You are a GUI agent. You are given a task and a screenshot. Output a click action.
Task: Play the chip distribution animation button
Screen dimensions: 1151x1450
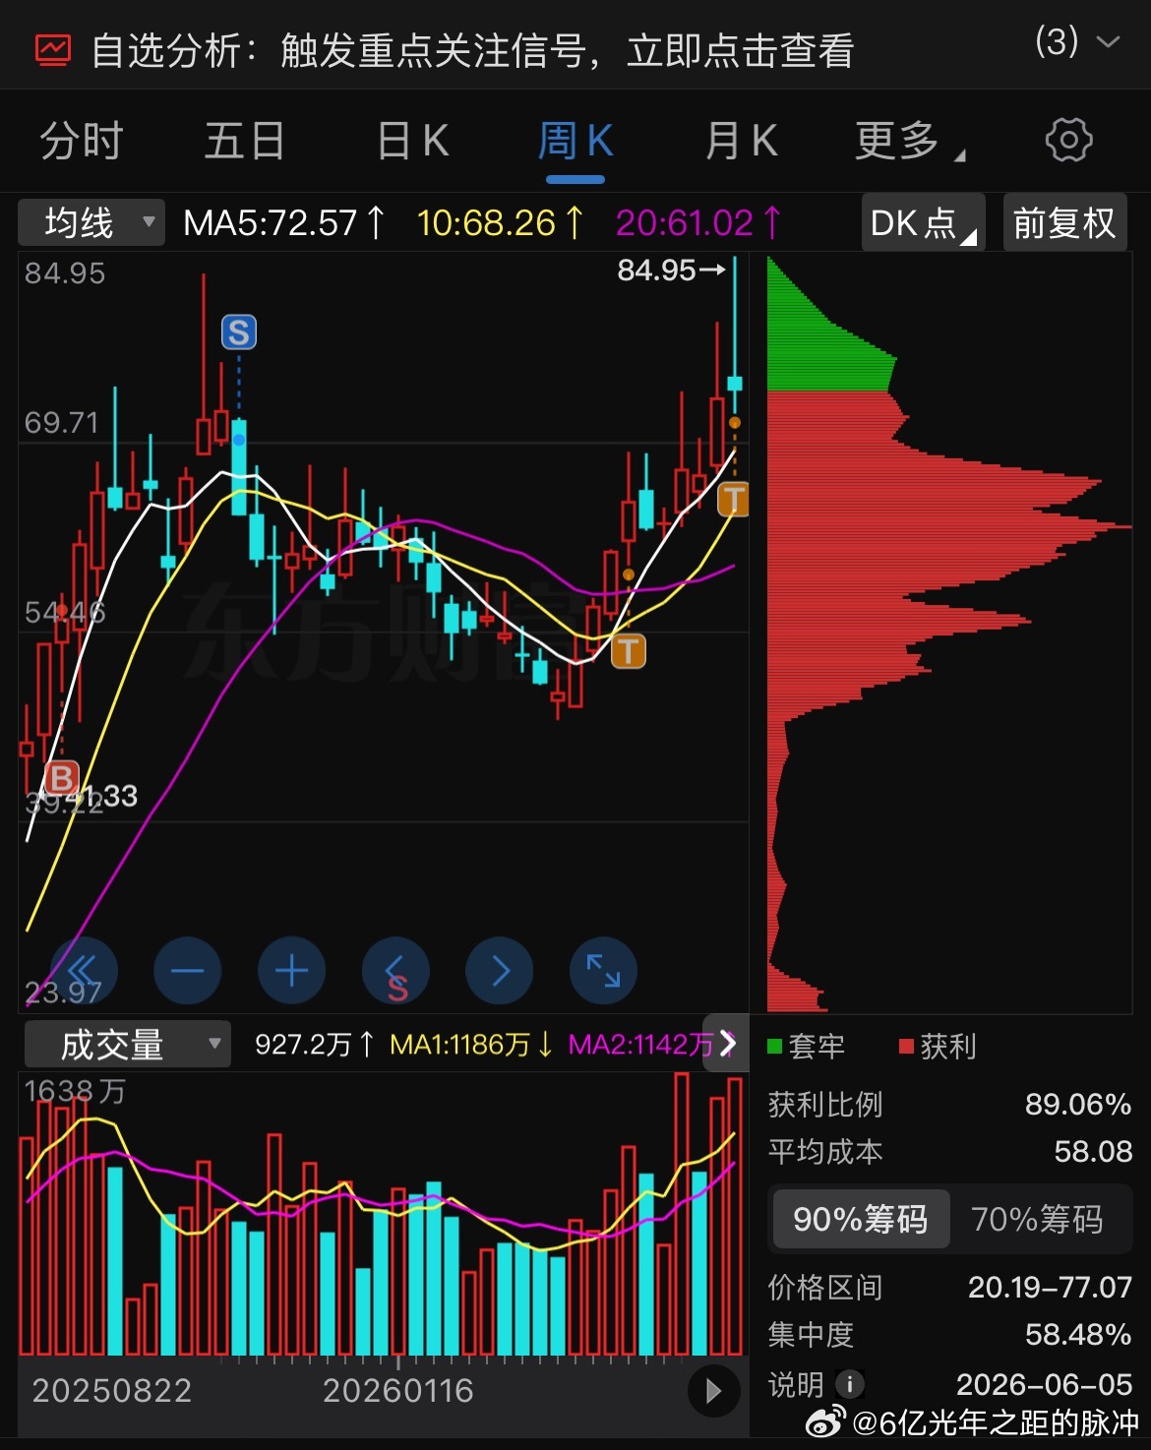[x=714, y=1391]
